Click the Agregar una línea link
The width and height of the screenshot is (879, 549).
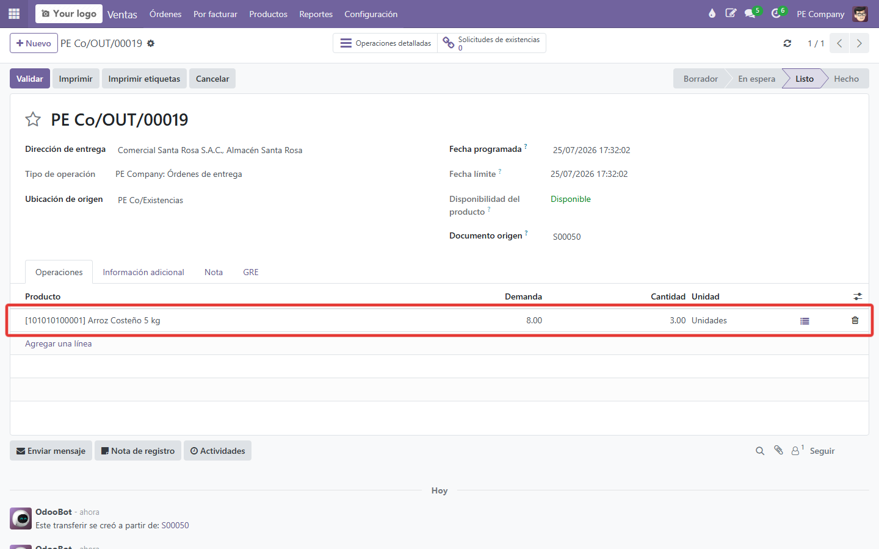(59, 343)
